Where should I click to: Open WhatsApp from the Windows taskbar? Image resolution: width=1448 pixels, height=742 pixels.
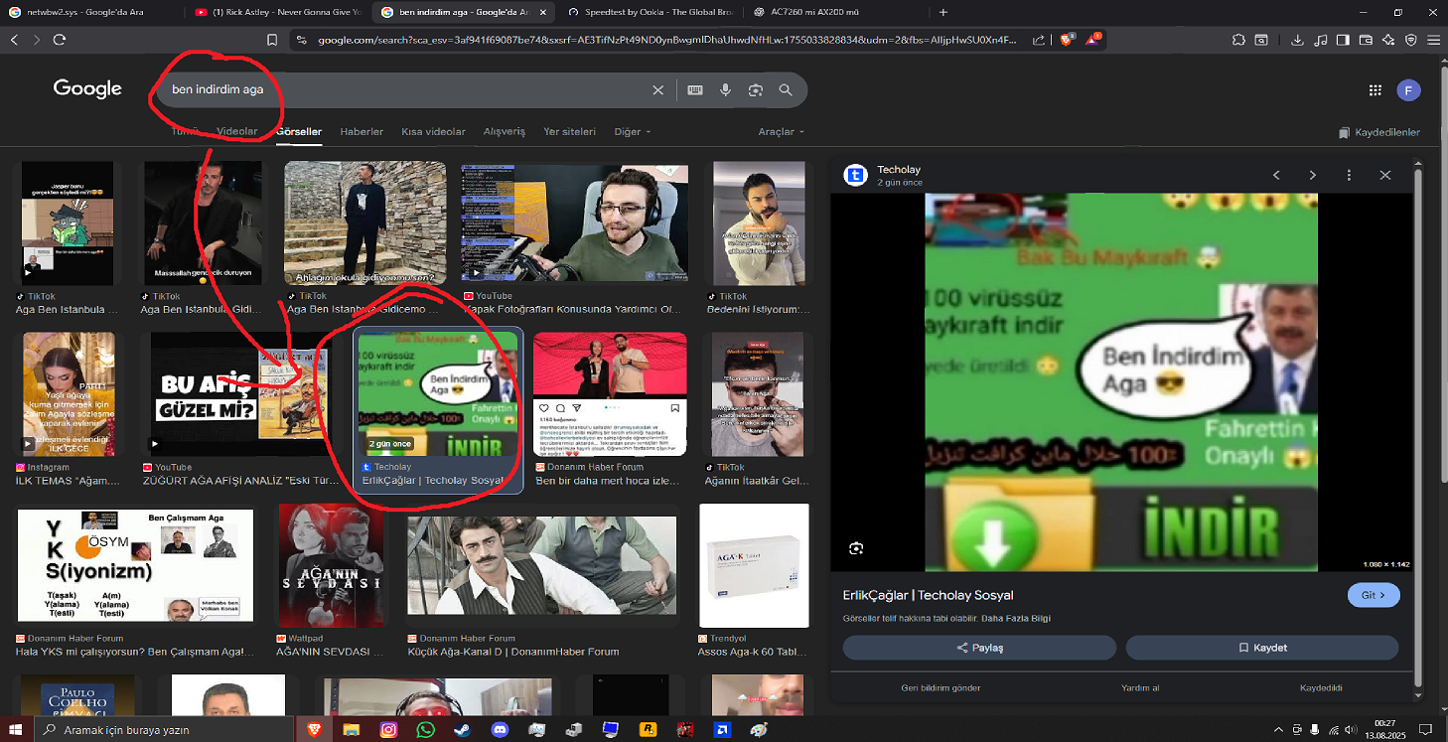click(x=426, y=729)
